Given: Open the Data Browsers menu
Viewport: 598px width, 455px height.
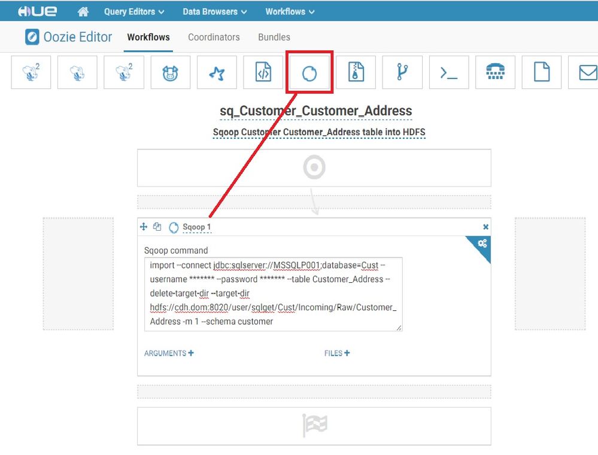Looking at the screenshot, I should click(x=215, y=12).
